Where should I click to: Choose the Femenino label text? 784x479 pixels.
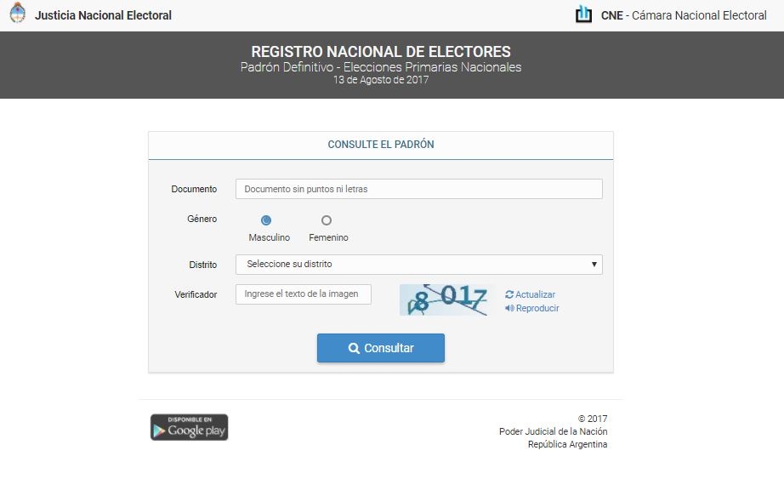[328, 238]
